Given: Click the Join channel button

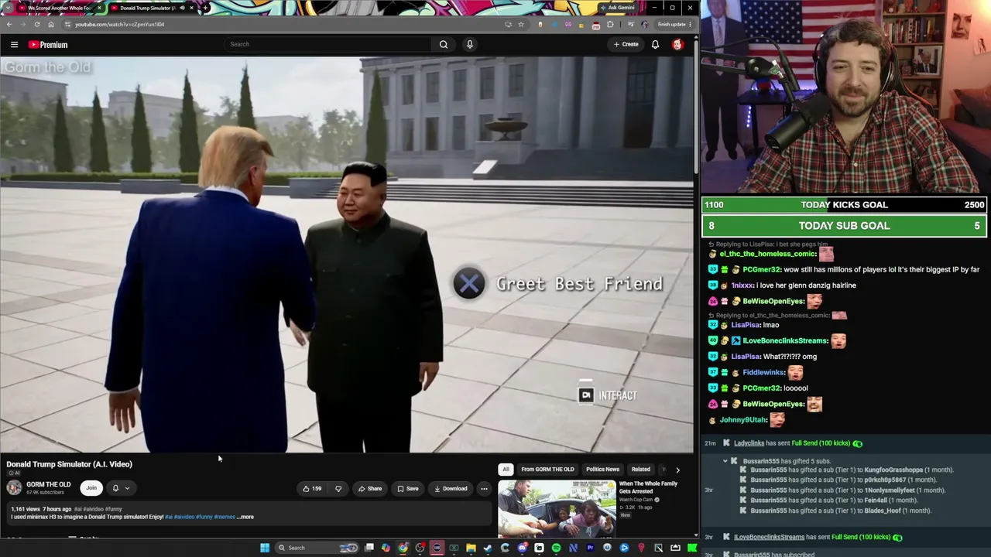Looking at the screenshot, I should tap(91, 488).
